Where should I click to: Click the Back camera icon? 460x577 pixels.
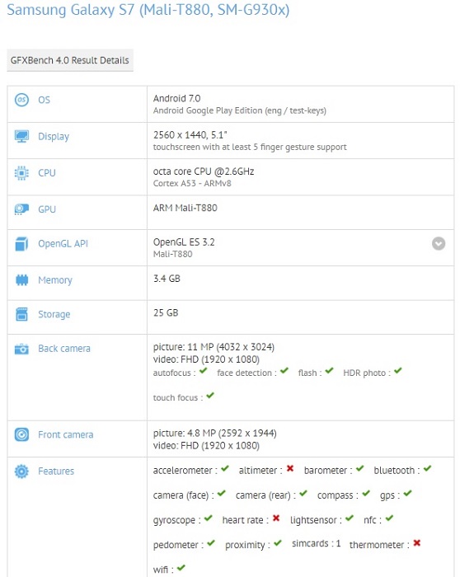pyautogui.click(x=21, y=349)
